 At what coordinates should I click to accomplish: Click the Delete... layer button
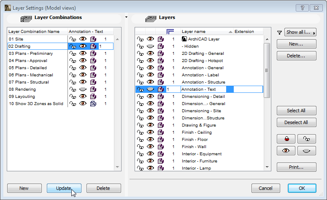click(x=296, y=56)
